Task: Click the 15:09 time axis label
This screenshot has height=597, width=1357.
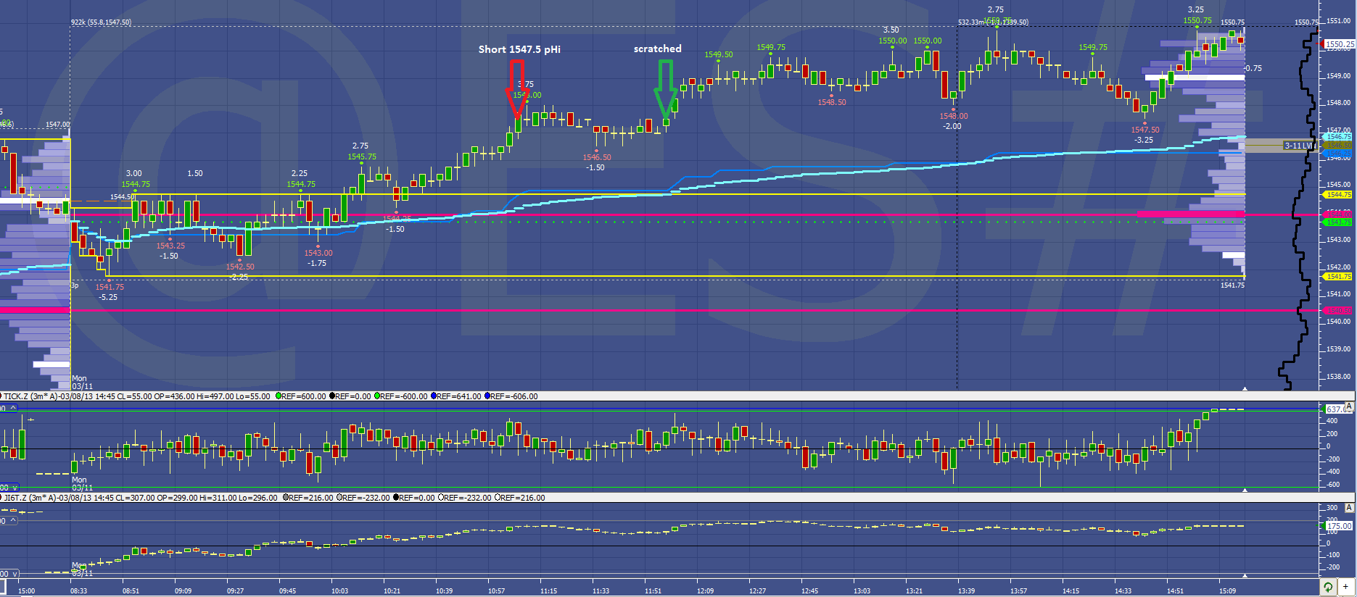Action: click(x=1227, y=591)
